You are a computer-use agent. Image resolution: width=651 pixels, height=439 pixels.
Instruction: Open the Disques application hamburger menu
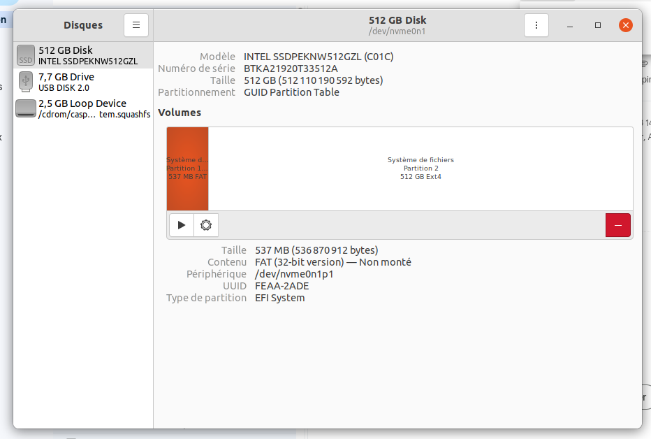136,25
